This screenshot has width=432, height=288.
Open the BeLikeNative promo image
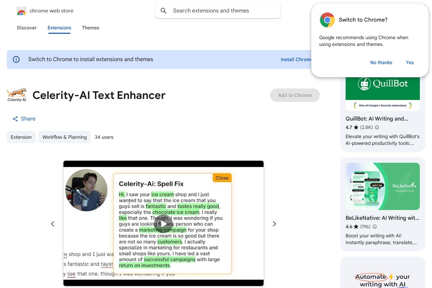[383, 186]
